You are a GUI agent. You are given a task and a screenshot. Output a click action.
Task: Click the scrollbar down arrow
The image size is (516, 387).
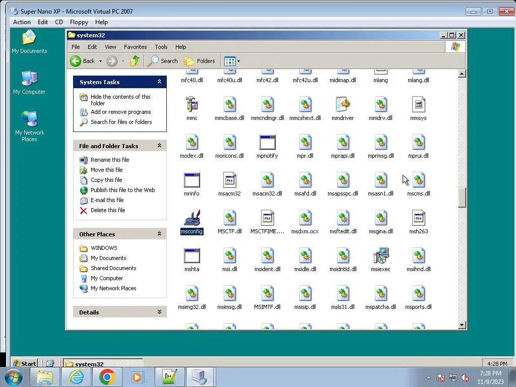[x=462, y=325]
